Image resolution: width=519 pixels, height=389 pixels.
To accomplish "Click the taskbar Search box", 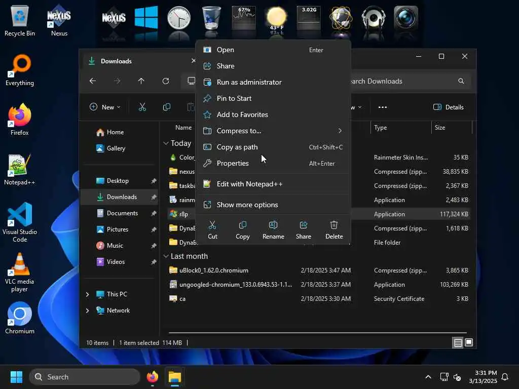I will [85, 377].
